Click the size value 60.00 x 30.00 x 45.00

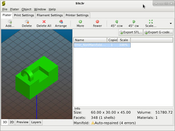click(x=111, y=112)
